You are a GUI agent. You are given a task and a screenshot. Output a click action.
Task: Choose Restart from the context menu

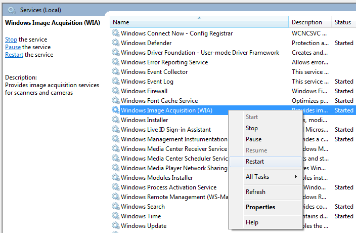tap(265, 162)
